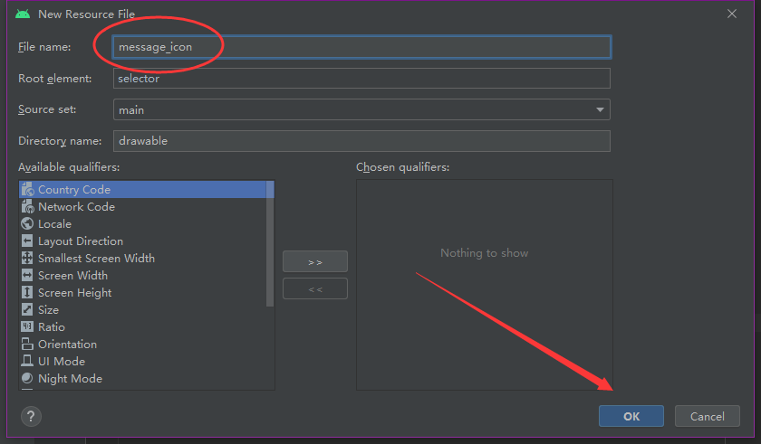
Task: Select the Night Mode qualifier text
Action: [71, 379]
